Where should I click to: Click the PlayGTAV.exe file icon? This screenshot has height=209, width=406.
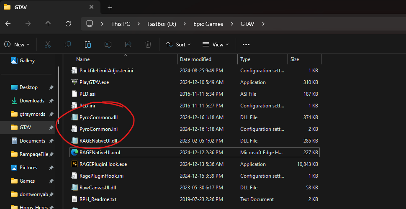point(75,82)
